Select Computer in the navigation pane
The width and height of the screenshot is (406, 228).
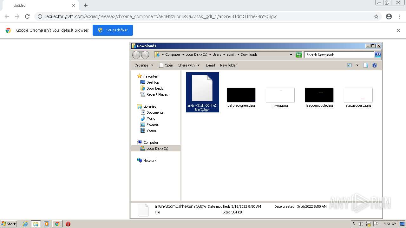(x=151, y=142)
